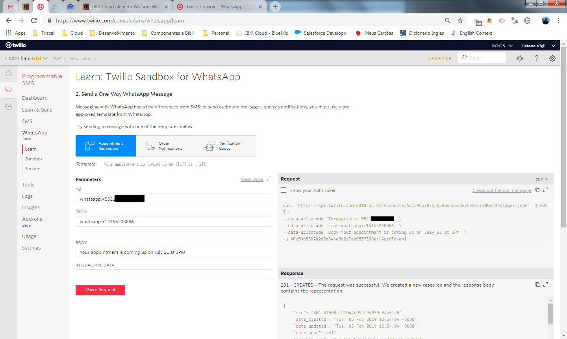Open the Check out the curl manpage link
This screenshot has width=567, height=339.
coord(502,190)
